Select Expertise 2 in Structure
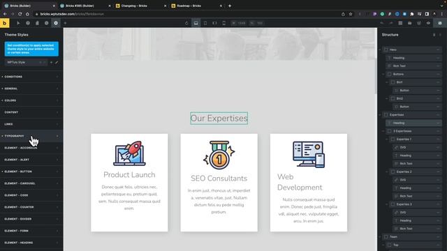Screen dimensions: 447x251 [416, 172]
